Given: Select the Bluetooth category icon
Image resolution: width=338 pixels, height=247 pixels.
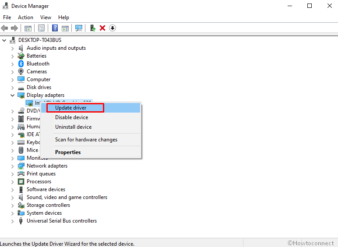Looking at the screenshot, I should (x=21, y=64).
